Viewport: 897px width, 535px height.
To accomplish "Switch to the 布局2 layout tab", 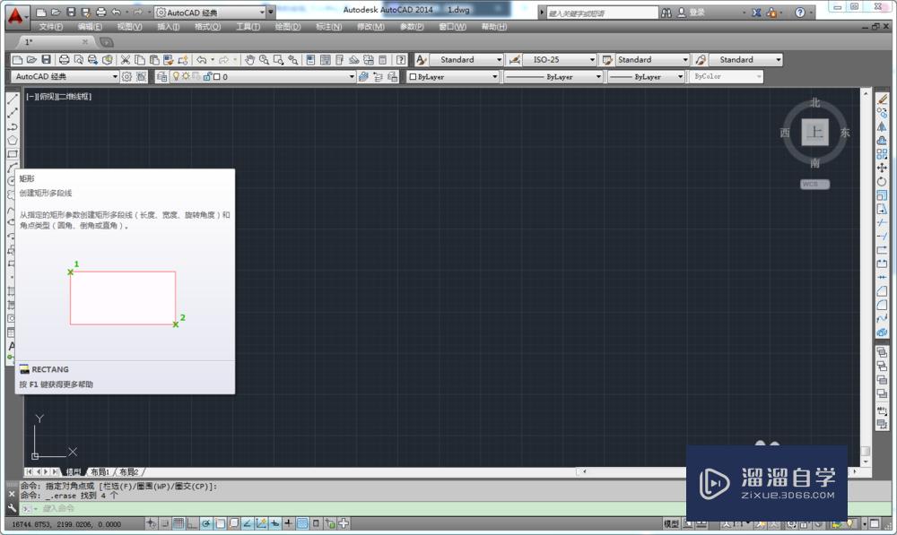I will coord(128,472).
